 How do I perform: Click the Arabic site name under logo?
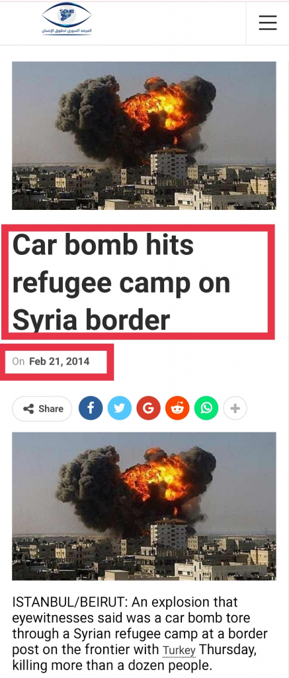(67, 31)
